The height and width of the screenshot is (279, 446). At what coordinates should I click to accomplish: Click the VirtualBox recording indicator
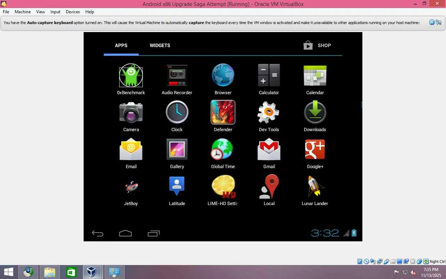pos(406,262)
